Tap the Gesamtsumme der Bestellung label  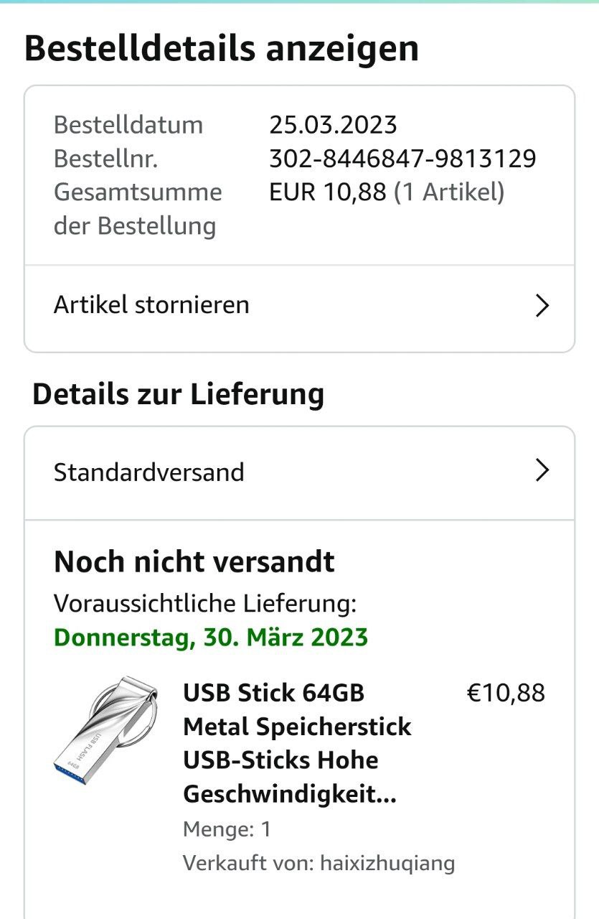(x=138, y=209)
